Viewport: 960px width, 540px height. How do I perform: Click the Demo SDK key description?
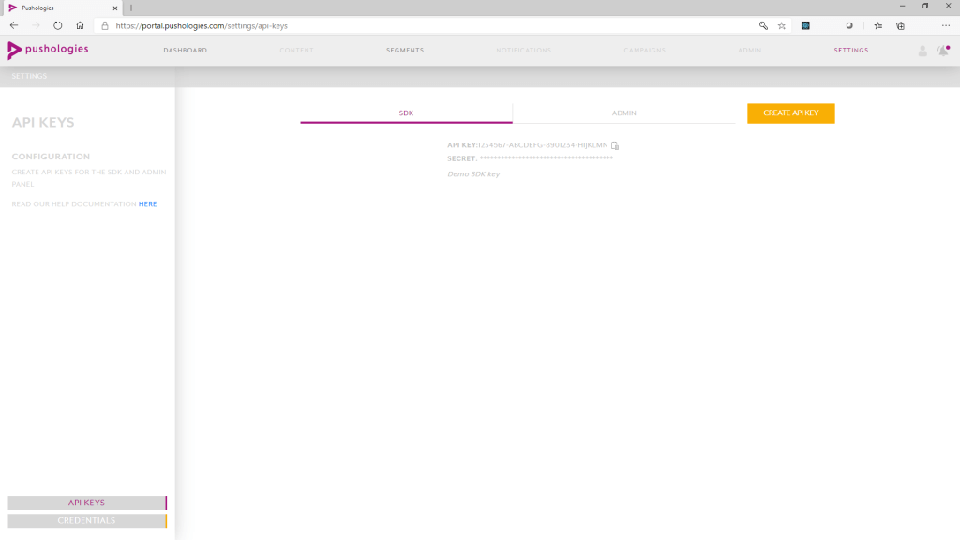[473, 173]
